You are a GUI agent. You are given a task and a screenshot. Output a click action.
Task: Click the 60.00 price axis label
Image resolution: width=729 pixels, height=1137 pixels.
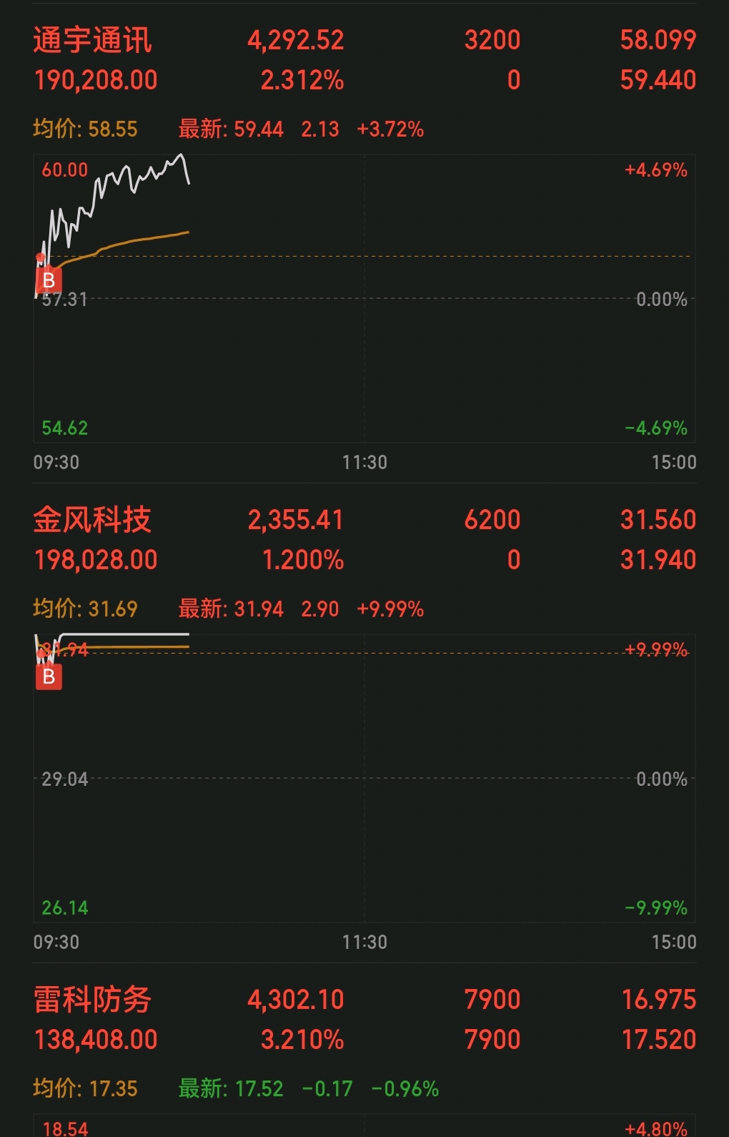[64, 170]
